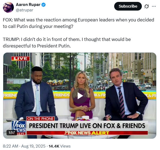
Task: Open the three-dot more options menu
Action: click(154, 6)
